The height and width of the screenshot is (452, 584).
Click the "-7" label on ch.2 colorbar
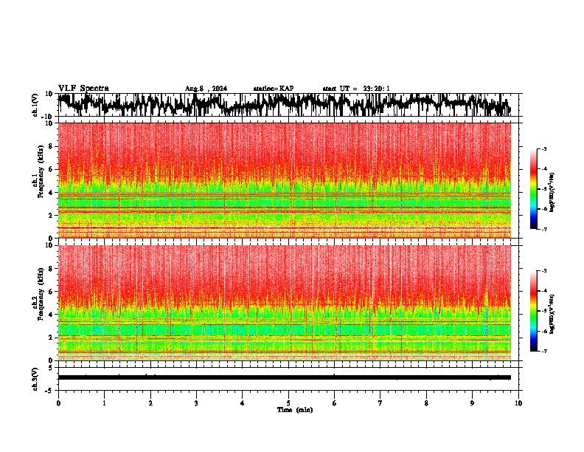tap(544, 352)
